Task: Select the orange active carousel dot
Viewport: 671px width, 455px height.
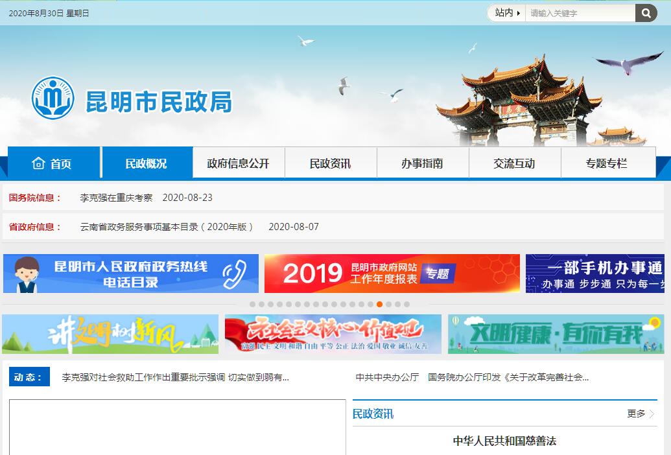Action: (x=379, y=304)
